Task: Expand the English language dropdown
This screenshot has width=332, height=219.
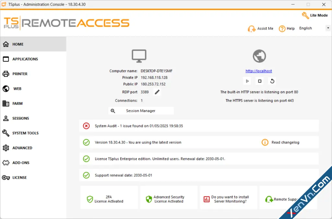Action: pyautogui.click(x=328, y=28)
